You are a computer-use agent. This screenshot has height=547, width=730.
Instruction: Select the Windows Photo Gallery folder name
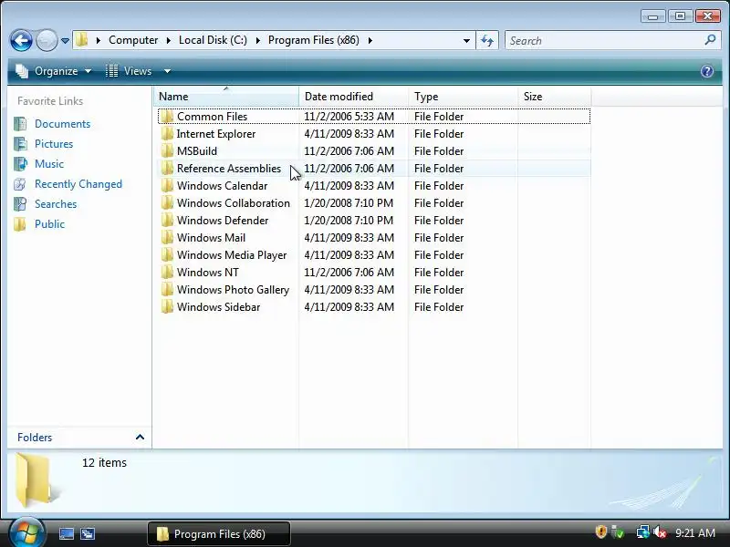coord(234,289)
